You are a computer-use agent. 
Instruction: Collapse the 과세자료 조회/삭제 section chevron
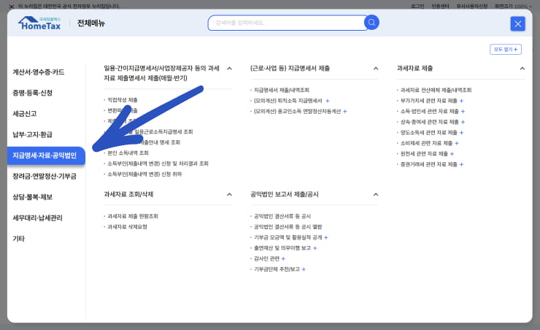(x=229, y=195)
